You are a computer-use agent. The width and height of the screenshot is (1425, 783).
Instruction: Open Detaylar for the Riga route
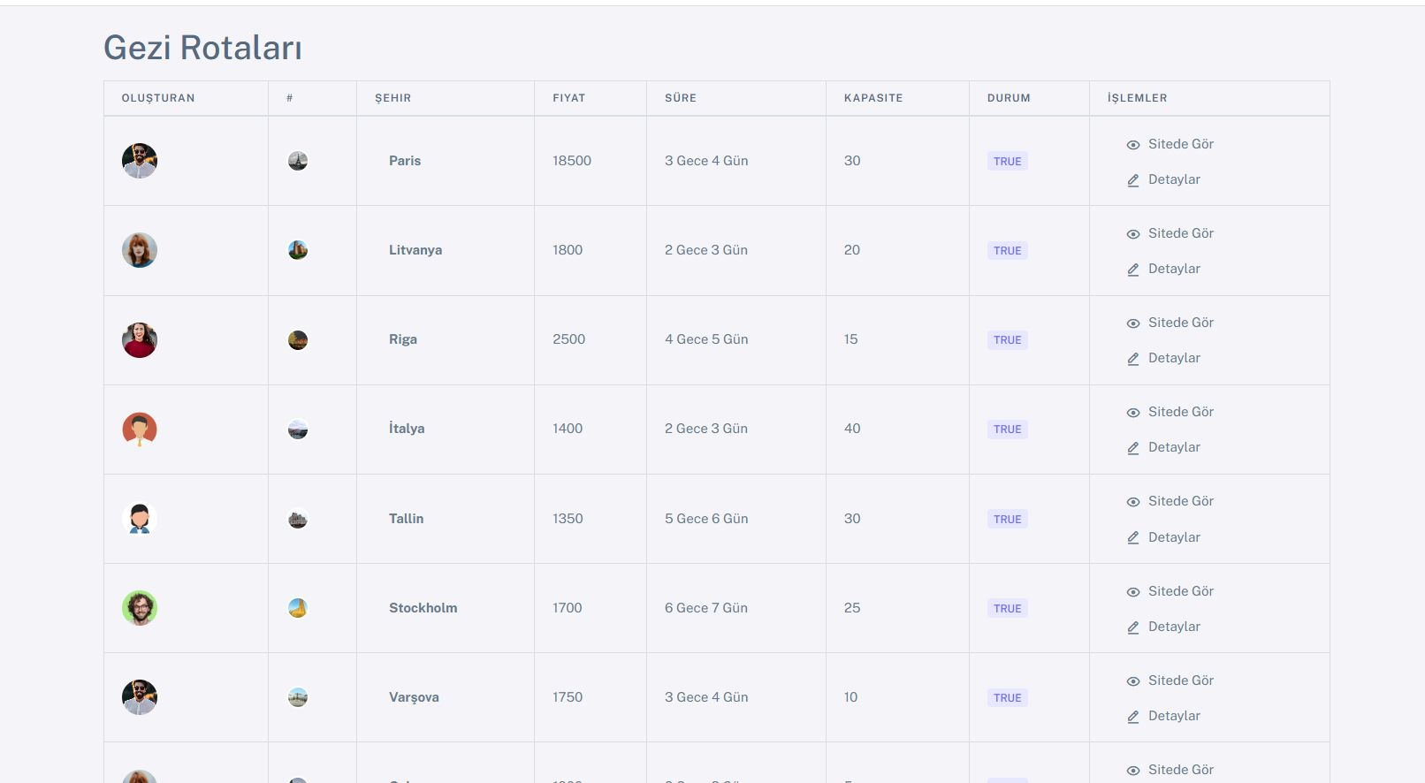coord(1174,358)
